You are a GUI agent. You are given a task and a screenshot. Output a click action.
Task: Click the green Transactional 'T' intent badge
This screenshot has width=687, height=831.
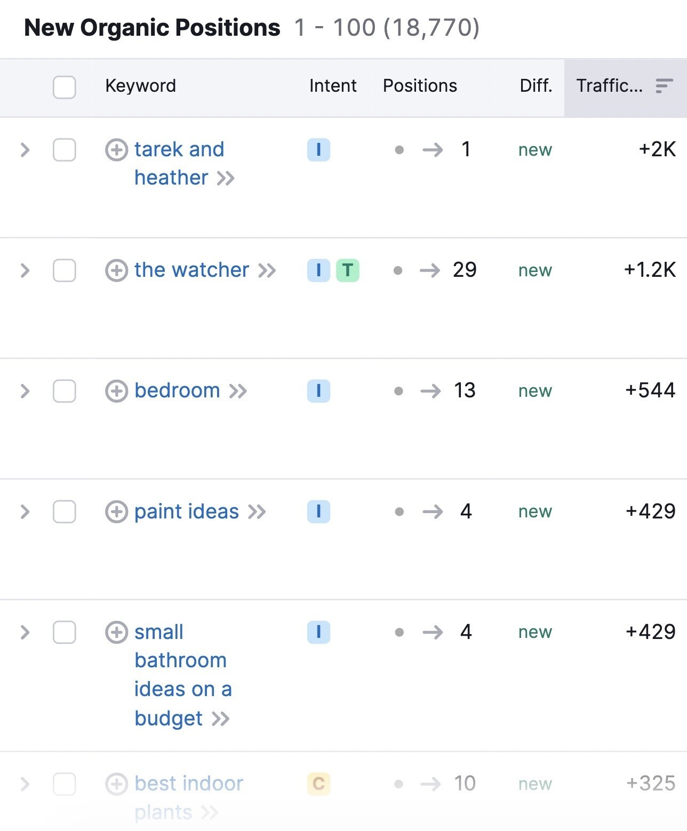coord(348,270)
